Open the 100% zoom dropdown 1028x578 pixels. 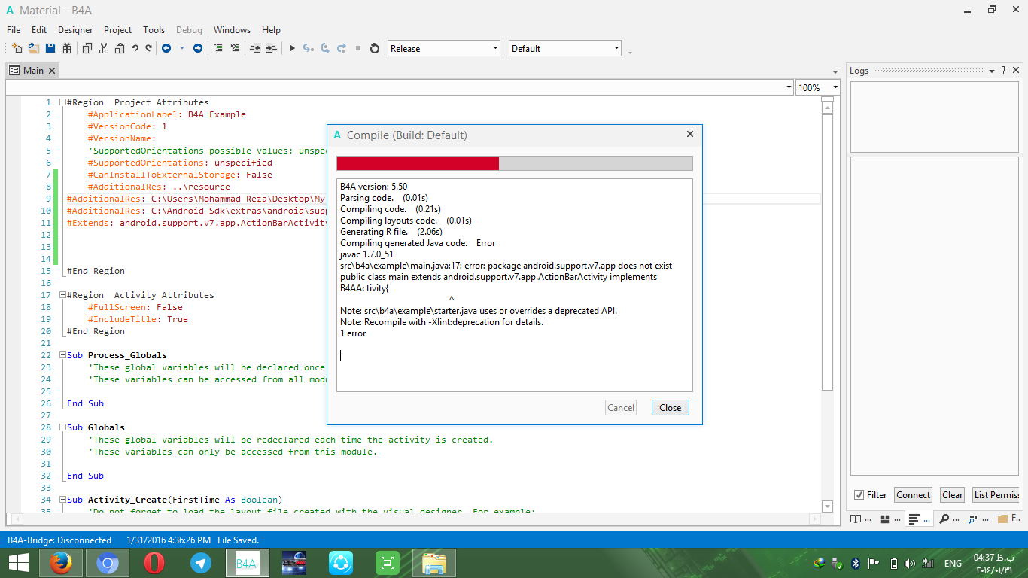[835, 87]
